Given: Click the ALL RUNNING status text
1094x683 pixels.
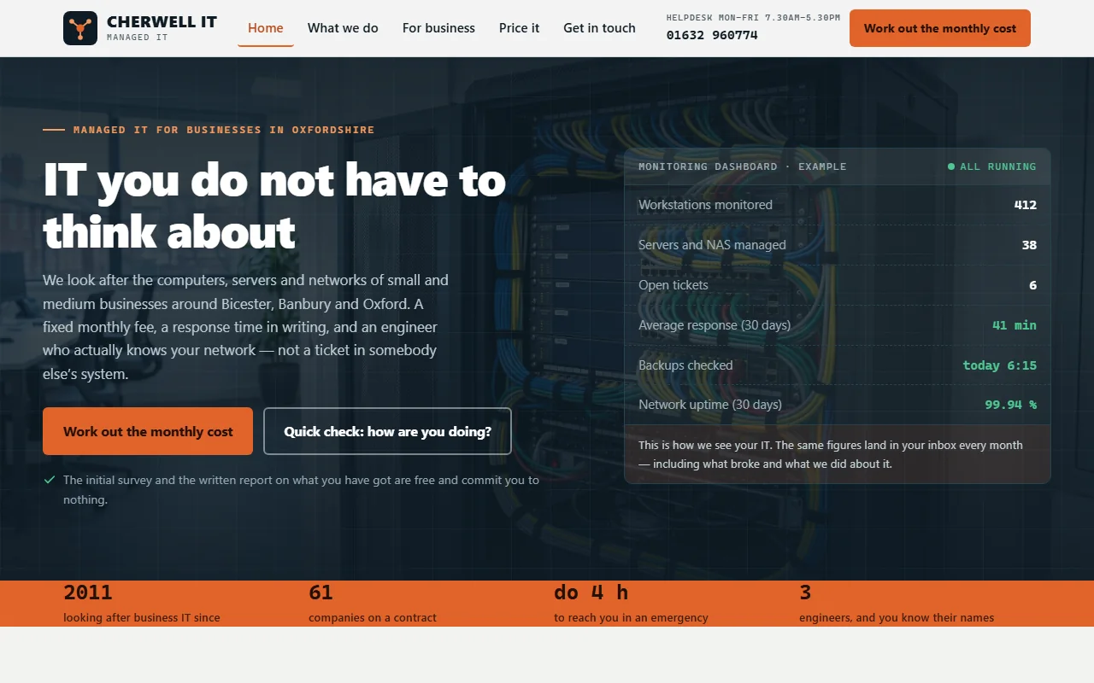Looking at the screenshot, I should 998,166.
